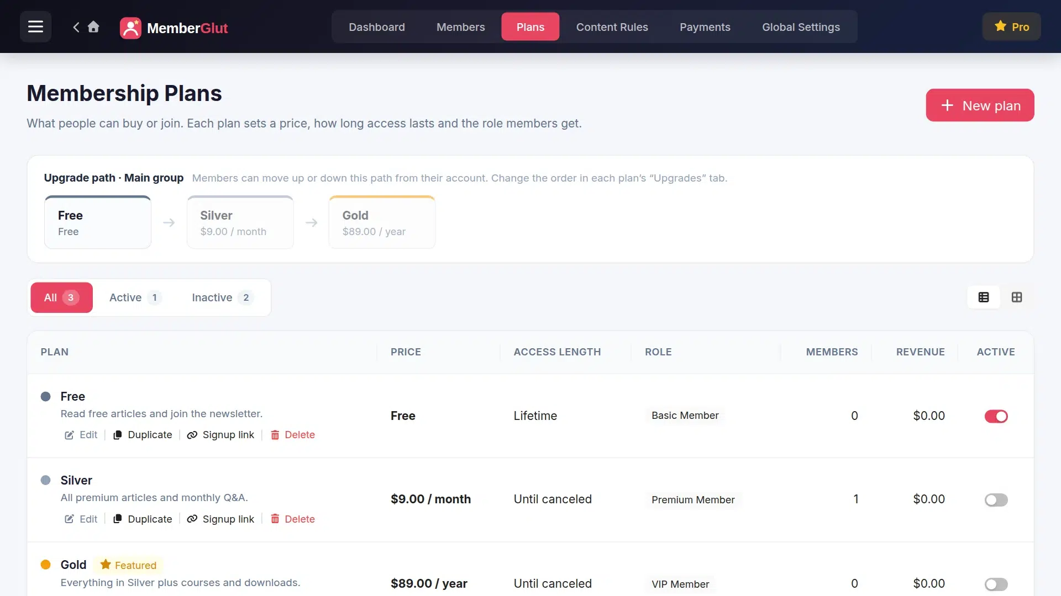Delete the Silver plan
The width and height of the screenshot is (1061, 596).
click(x=292, y=519)
